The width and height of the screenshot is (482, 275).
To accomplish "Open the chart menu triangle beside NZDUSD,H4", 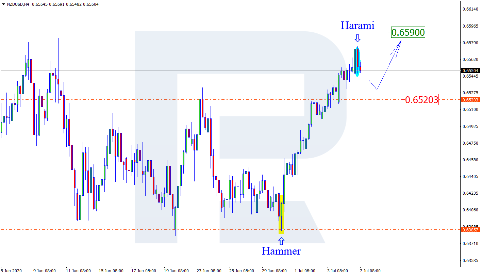I will 4,4.
